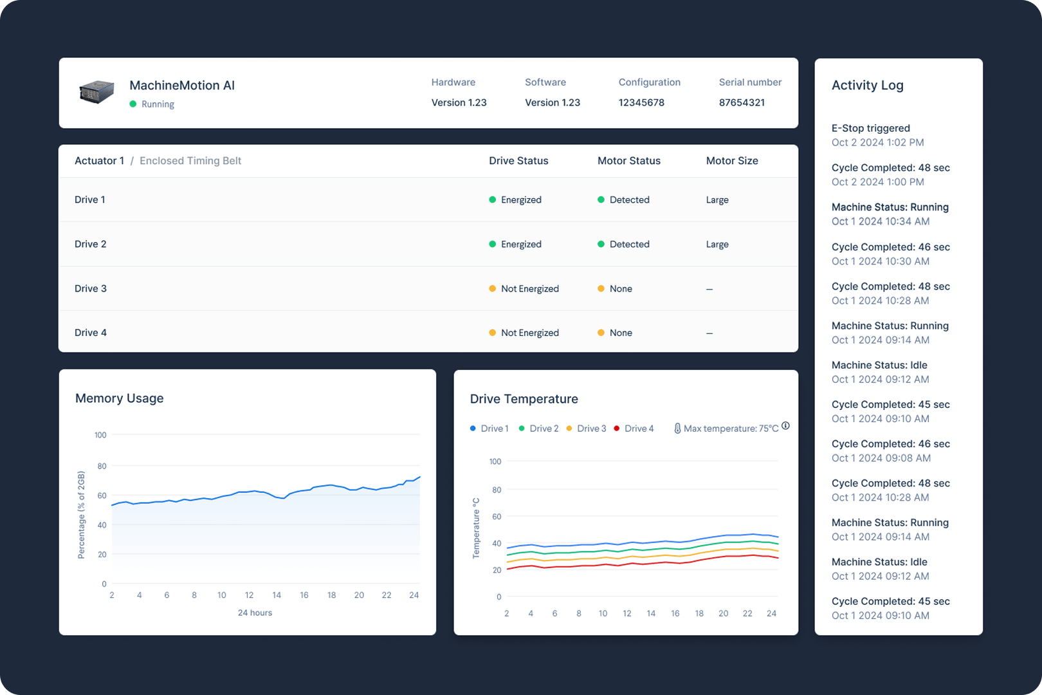Click the yellow None motor status dot for Drive 4
The image size is (1042, 695).
click(601, 333)
